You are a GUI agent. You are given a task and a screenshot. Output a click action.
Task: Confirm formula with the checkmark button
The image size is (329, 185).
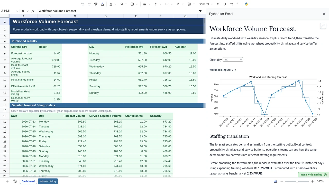click(x=28, y=11)
